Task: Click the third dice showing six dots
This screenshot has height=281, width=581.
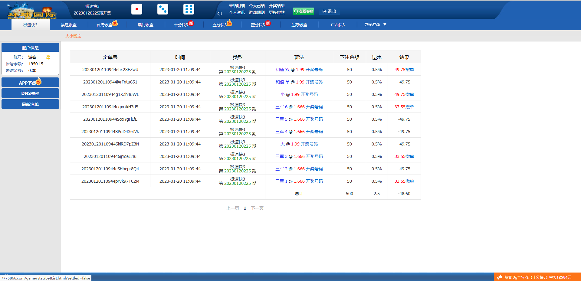Action: (x=189, y=9)
